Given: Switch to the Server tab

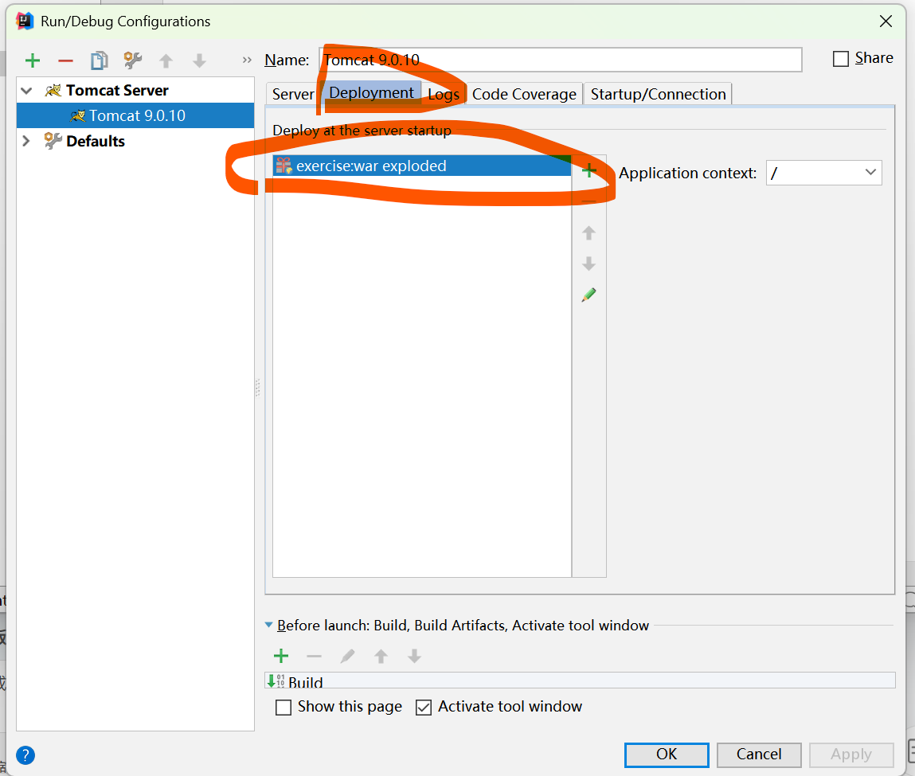Looking at the screenshot, I should coord(293,94).
